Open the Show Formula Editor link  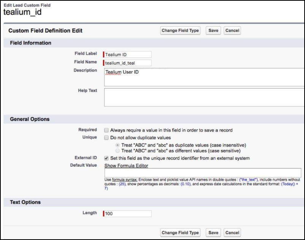point(126,165)
